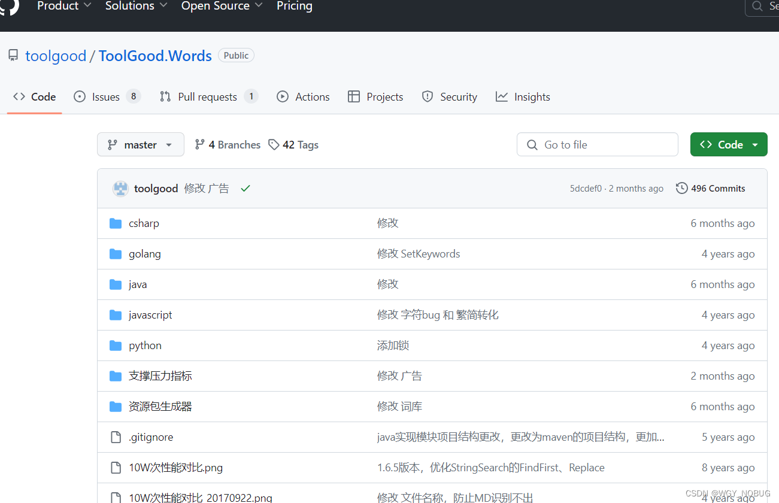Open the Insights tab
This screenshot has width=779, height=503.
[x=523, y=96]
